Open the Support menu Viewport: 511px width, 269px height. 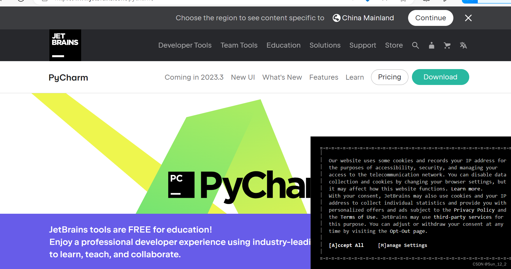(x=363, y=45)
